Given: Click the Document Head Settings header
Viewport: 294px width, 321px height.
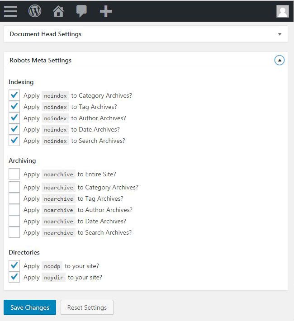Looking at the screenshot, I should point(45,34).
